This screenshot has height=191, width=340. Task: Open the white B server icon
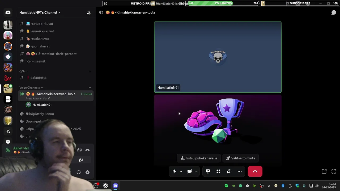(x=8, y=99)
